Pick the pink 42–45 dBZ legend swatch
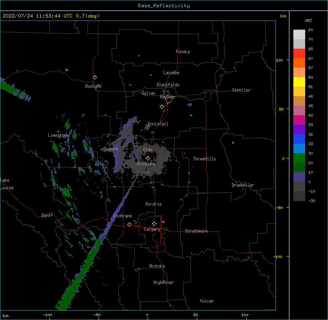This screenshot has height=320, width=328. pos(299,111)
